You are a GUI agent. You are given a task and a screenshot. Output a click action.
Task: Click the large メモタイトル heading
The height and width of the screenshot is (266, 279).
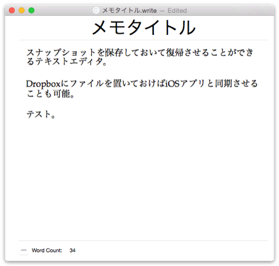pos(144,28)
